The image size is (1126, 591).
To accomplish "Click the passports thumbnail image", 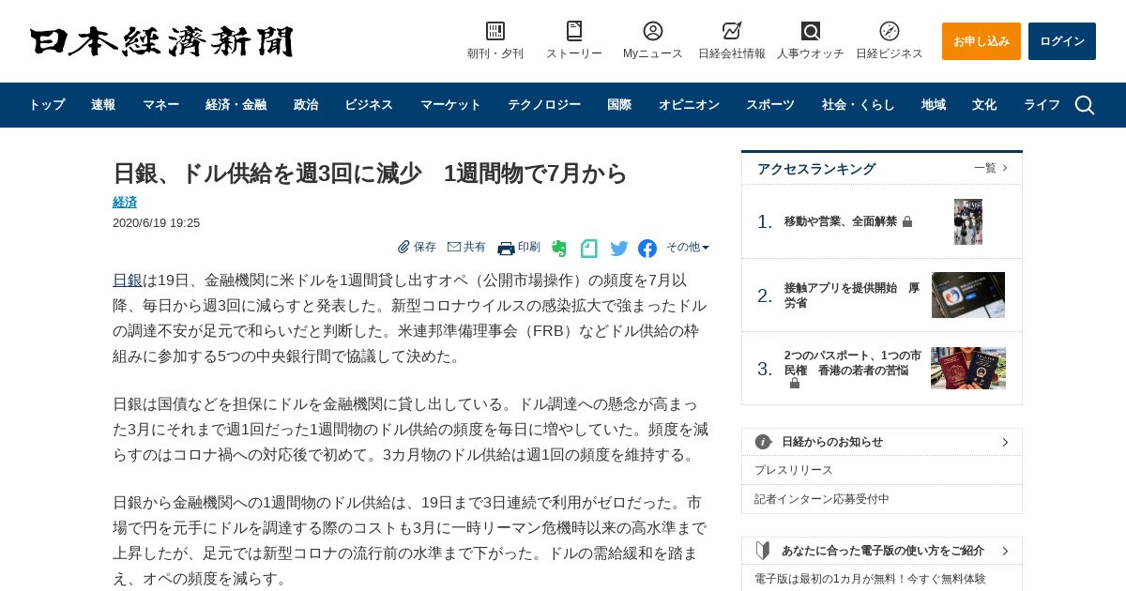I will (968, 369).
